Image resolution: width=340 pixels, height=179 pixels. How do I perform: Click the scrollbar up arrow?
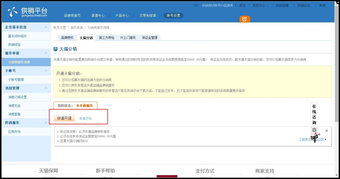click(x=337, y=3)
